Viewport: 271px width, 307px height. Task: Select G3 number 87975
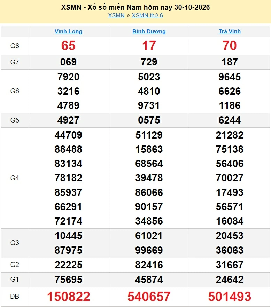coord(68,250)
